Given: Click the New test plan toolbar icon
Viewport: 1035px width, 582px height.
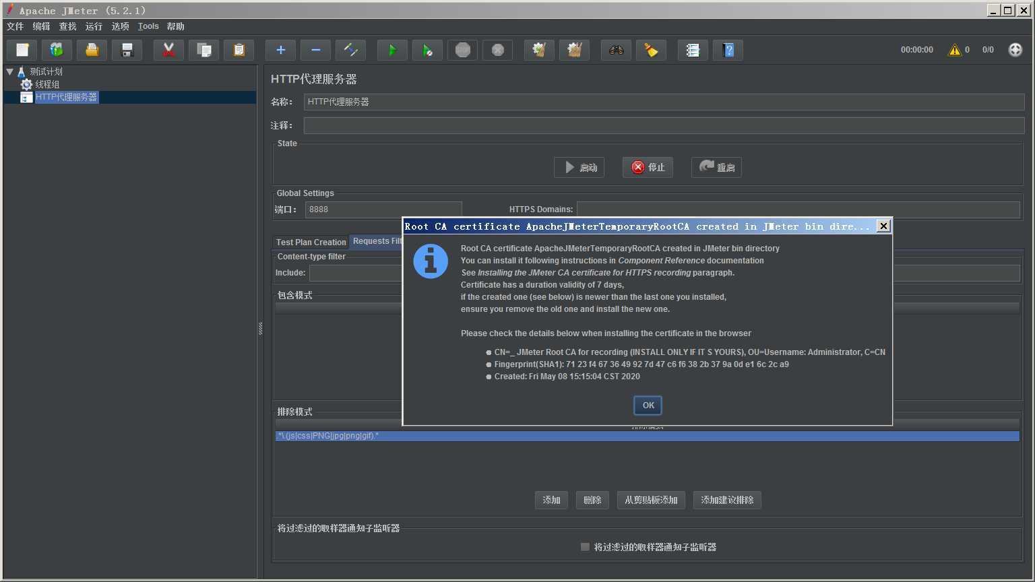Looking at the screenshot, I should 22,50.
